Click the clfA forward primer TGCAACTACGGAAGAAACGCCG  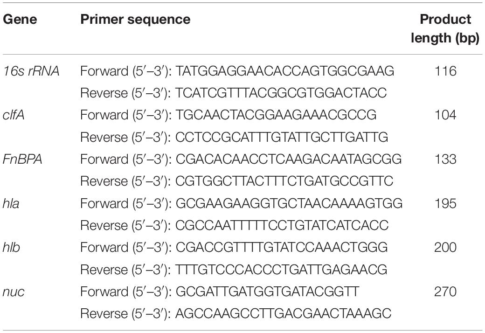pos(276,115)
